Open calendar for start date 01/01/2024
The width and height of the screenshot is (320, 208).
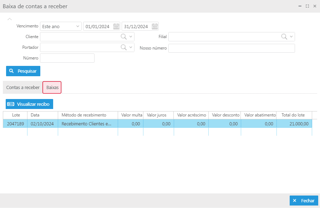(x=116, y=26)
